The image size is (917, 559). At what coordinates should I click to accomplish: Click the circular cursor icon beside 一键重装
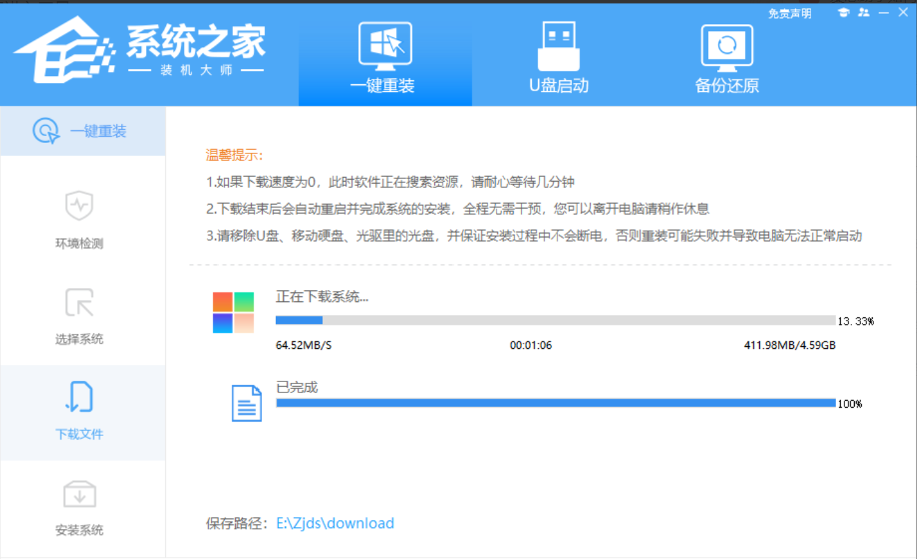[x=46, y=131]
